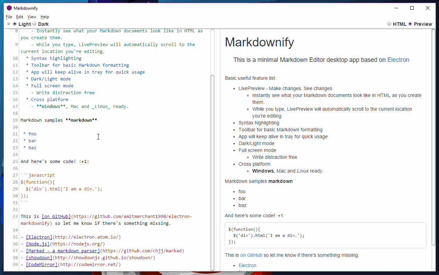The image size is (439, 275).
Task: Click 'App will keep alive in tray' in preview
Action: 283,136
